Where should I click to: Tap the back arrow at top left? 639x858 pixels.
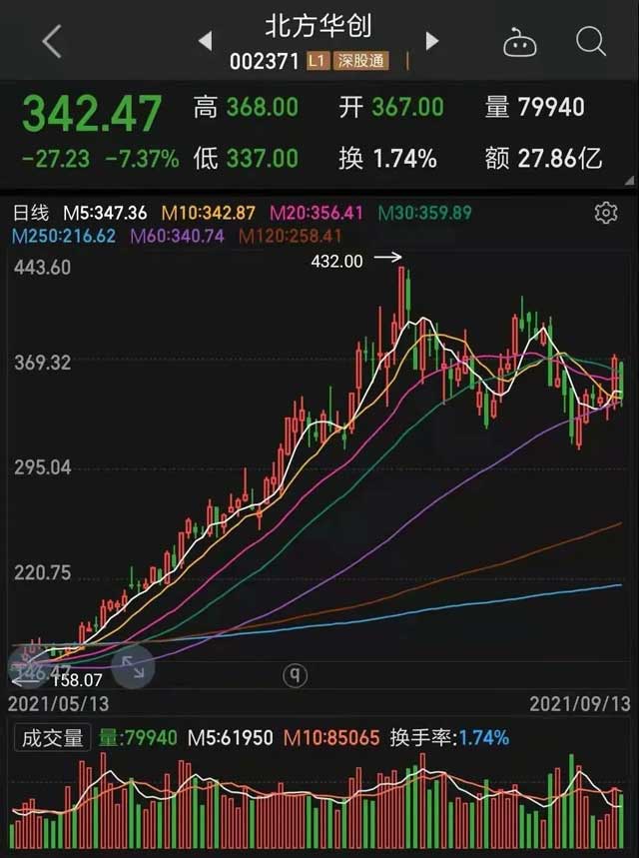tap(52, 41)
